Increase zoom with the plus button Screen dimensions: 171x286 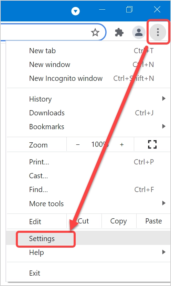tap(122, 144)
